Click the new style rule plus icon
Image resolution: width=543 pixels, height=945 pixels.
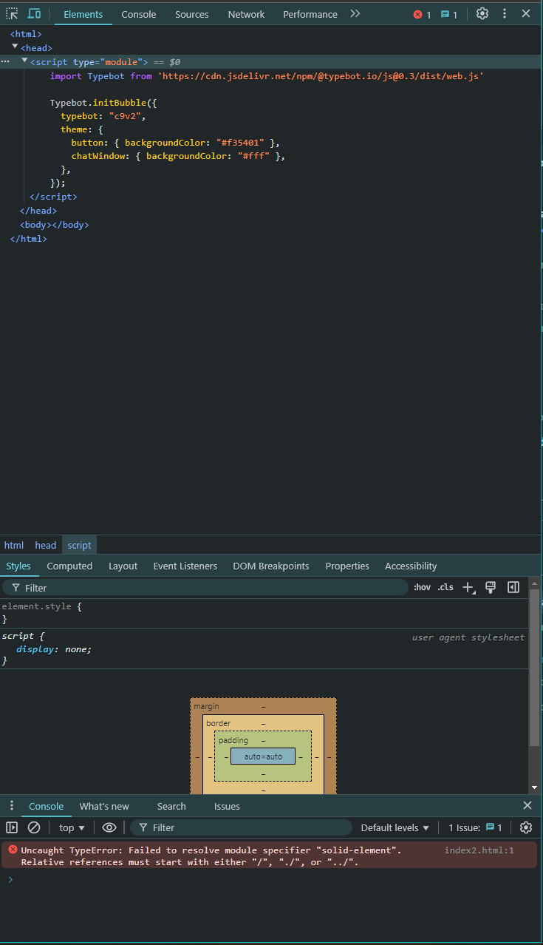click(x=468, y=587)
